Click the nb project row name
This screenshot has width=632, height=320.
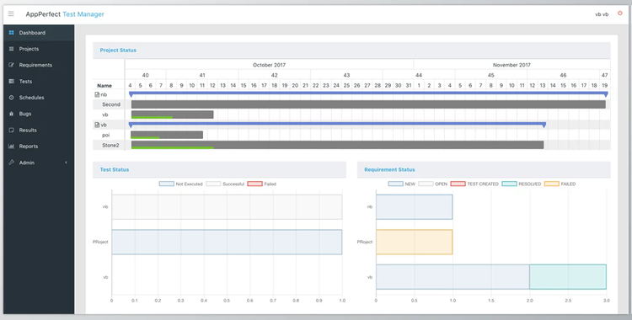(104, 94)
